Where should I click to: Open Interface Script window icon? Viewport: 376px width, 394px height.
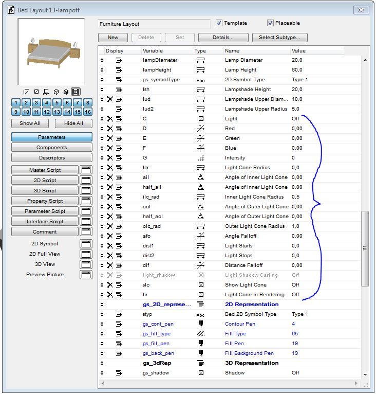point(86,222)
